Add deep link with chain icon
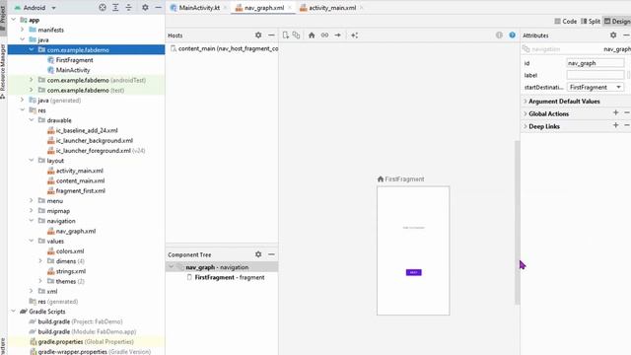 click(x=324, y=35)
